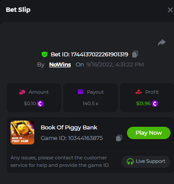Click the Game ID number text

pos(85,138)
